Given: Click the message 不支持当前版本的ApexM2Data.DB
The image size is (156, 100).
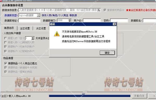Looking at the screenshot, I should coord(80,32).
